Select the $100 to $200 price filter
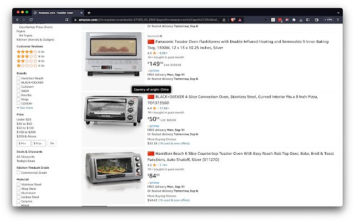 26,132
